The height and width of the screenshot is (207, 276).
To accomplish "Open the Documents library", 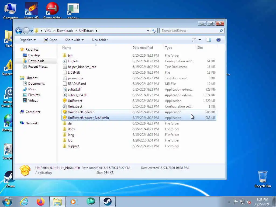I will click(x=36, y=84).
